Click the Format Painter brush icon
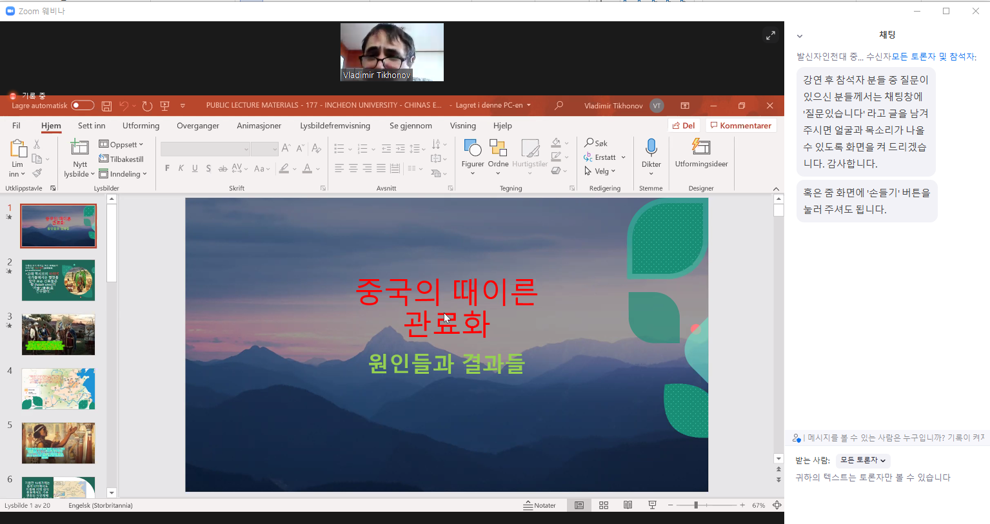This screenshot has width=990, height=524. click(37, 173)
